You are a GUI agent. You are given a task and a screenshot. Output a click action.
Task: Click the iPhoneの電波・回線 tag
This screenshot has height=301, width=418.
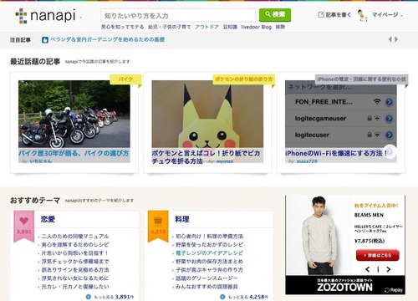(362, 79)
